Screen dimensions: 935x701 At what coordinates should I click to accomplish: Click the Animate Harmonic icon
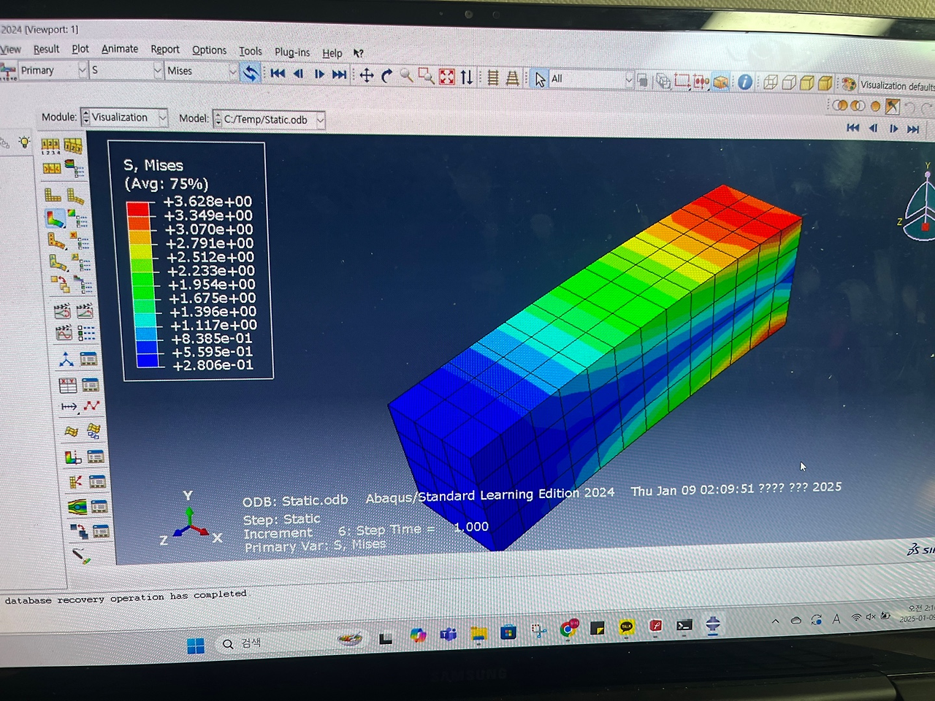pos(64,333)
